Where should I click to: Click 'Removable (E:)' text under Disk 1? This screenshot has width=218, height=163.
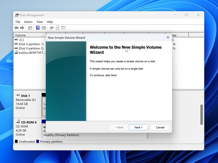[26, 100]
